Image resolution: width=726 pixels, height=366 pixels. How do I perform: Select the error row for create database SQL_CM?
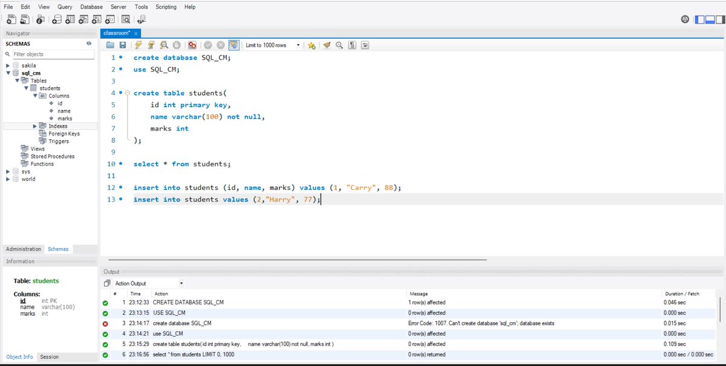click(409, 323)
